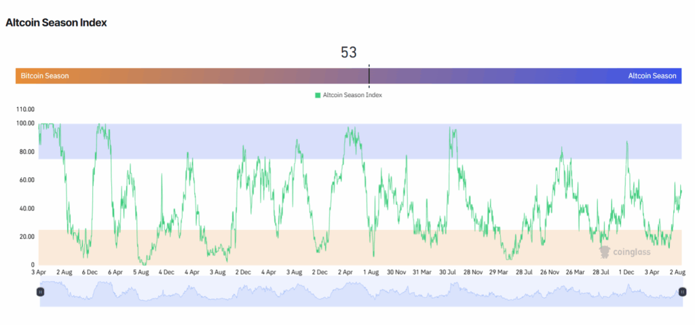The image size is (695, 325).
Task: Select the Altcoin Season label on gradient bar
Action: point(652,76)
